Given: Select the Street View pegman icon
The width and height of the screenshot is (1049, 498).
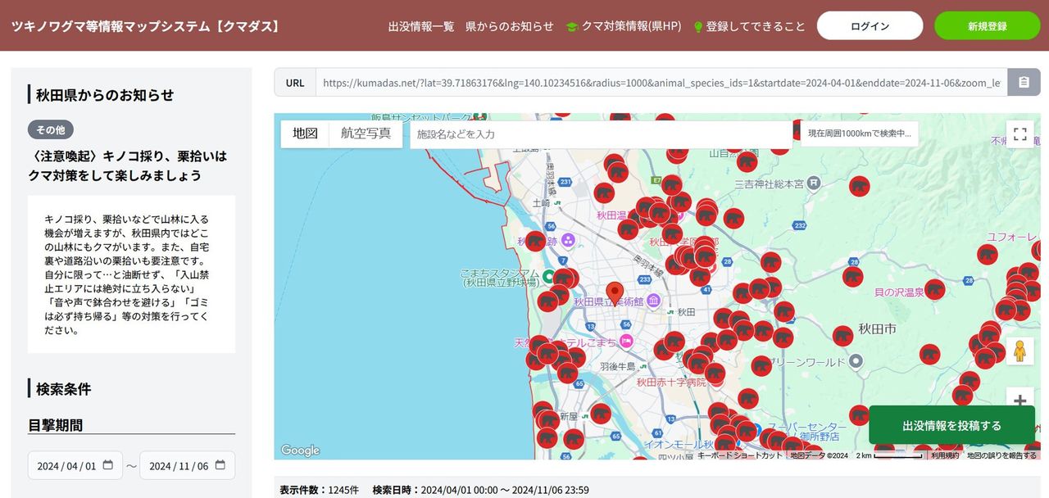Looking at the screenshot, I should (x=1019, y=351).
